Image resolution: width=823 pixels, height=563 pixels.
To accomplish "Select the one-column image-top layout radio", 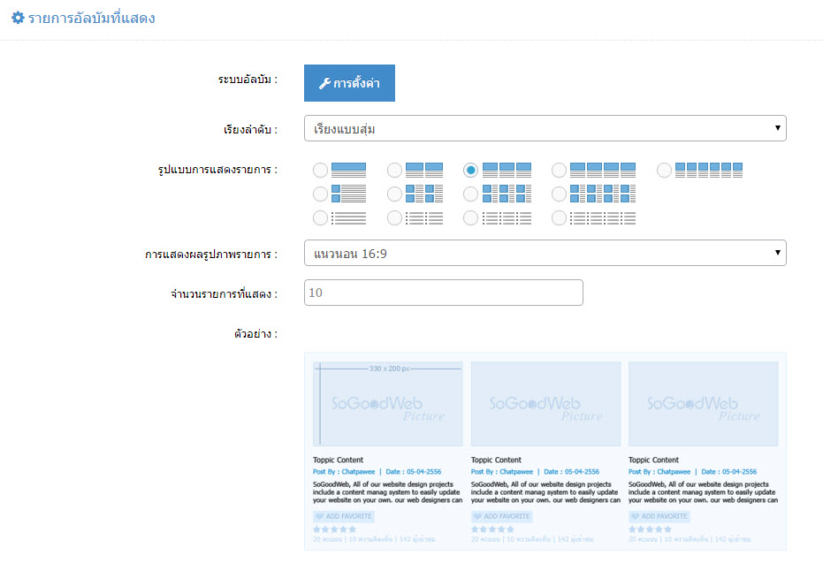I will click(320, 170).
